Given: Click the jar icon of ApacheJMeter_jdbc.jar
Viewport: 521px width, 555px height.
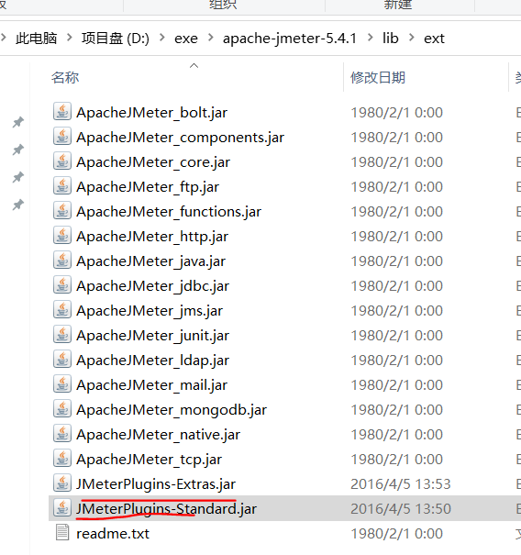Looking at the screenshot, I should (62, 285).
